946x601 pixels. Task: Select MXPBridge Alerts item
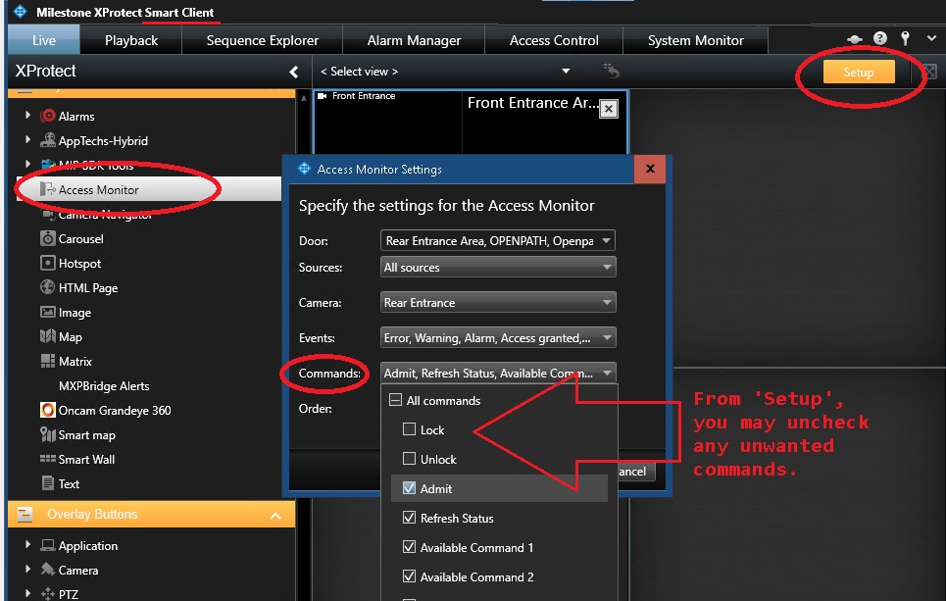click(104, 385)
